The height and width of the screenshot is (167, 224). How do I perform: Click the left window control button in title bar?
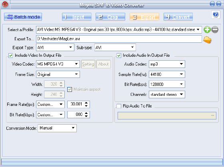(212, 4)
